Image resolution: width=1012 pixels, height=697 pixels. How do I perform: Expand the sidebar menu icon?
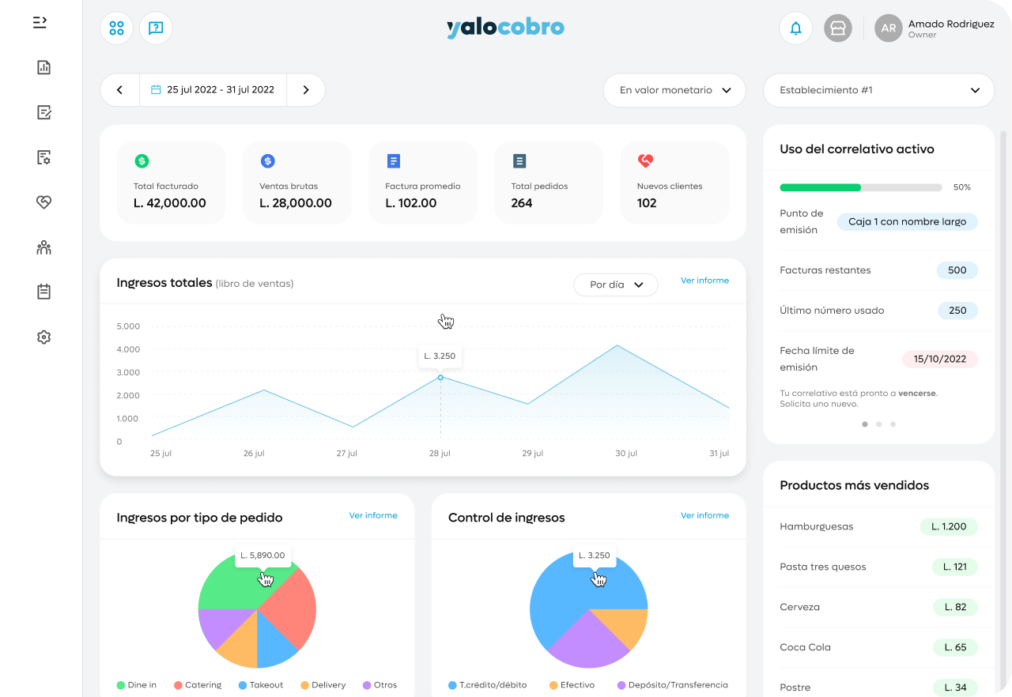(x=40, y=22)
